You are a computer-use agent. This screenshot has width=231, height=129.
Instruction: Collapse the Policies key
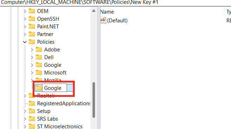coord(25,42)
